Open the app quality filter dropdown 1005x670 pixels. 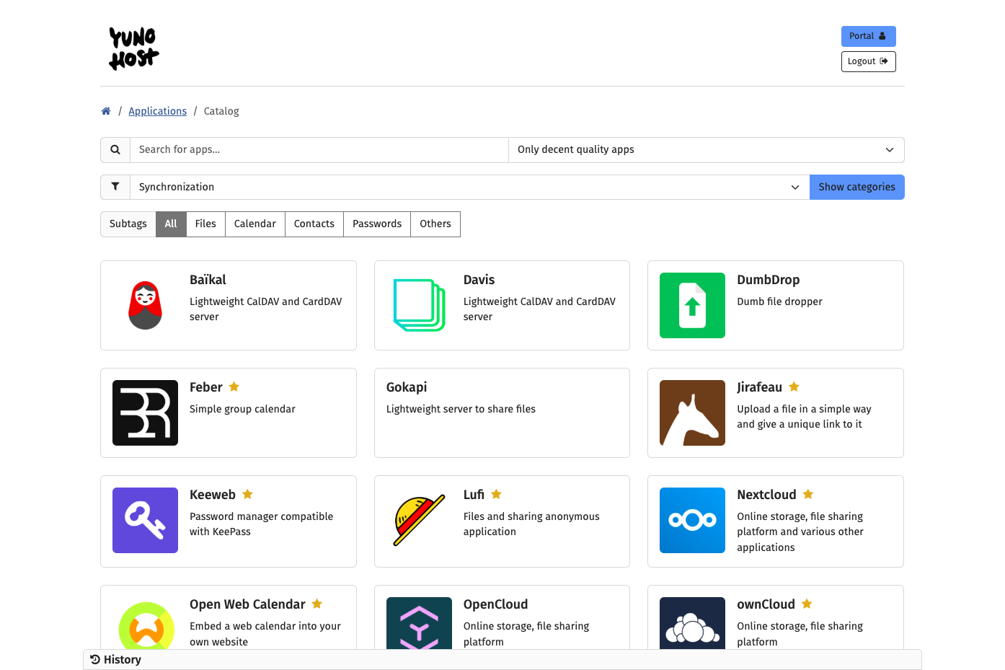coord(707,150)
